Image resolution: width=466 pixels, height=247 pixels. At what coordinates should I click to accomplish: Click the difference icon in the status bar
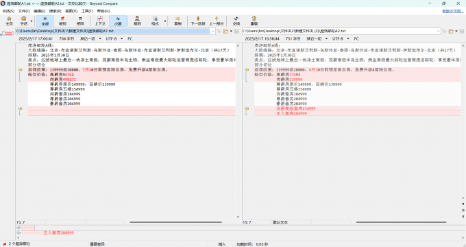tap(4, 244)
